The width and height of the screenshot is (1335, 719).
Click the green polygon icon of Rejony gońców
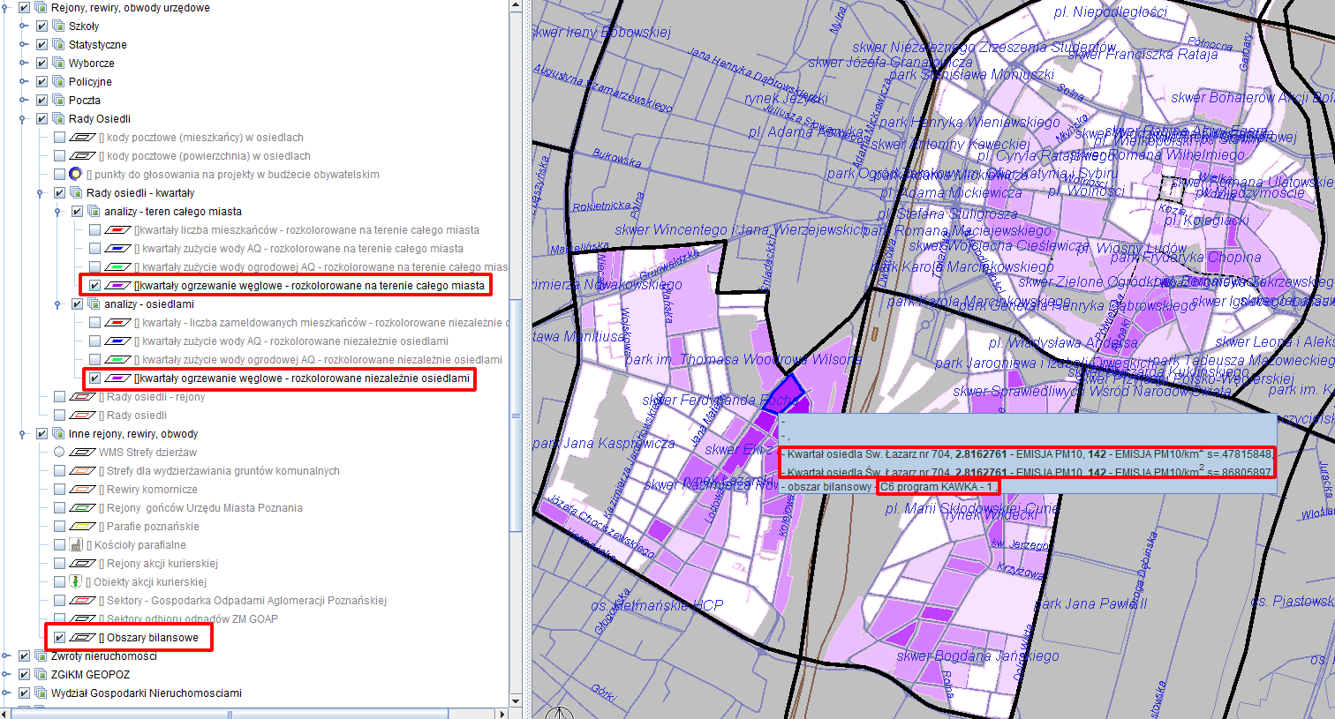[x=82, y=508]
